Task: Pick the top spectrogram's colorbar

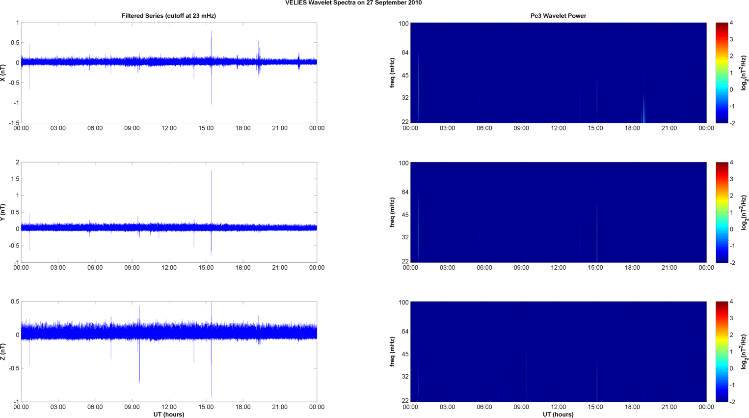Action: [x=722, y=73]
